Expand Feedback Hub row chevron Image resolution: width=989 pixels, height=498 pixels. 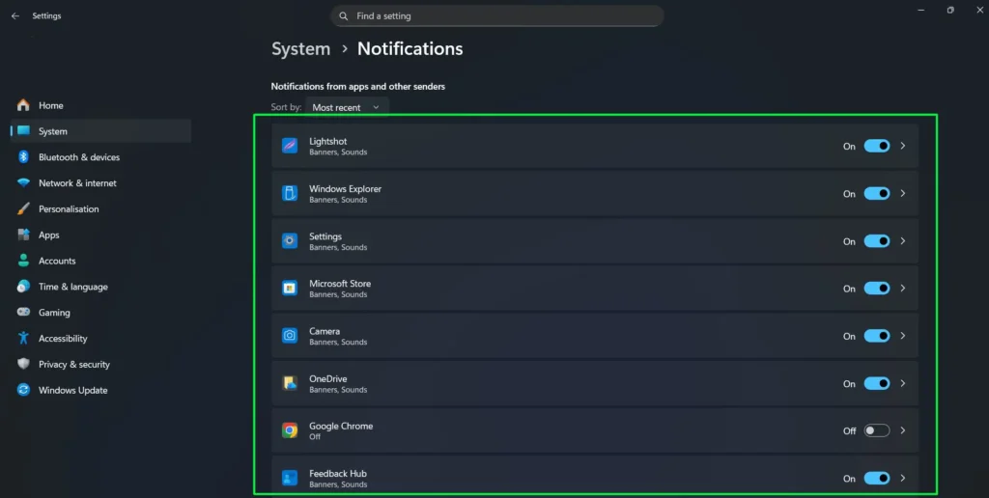(903, 479)
